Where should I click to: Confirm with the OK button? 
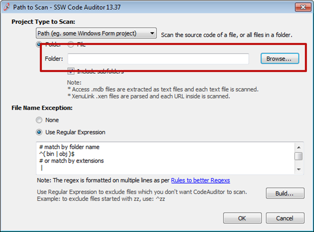coord(242,218)
